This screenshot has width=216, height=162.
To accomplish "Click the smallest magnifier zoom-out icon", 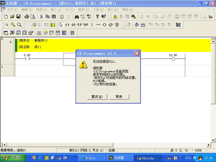I will 7,25.
